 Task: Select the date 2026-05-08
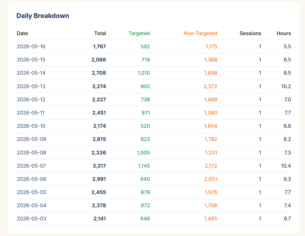(x=31, y=153)
